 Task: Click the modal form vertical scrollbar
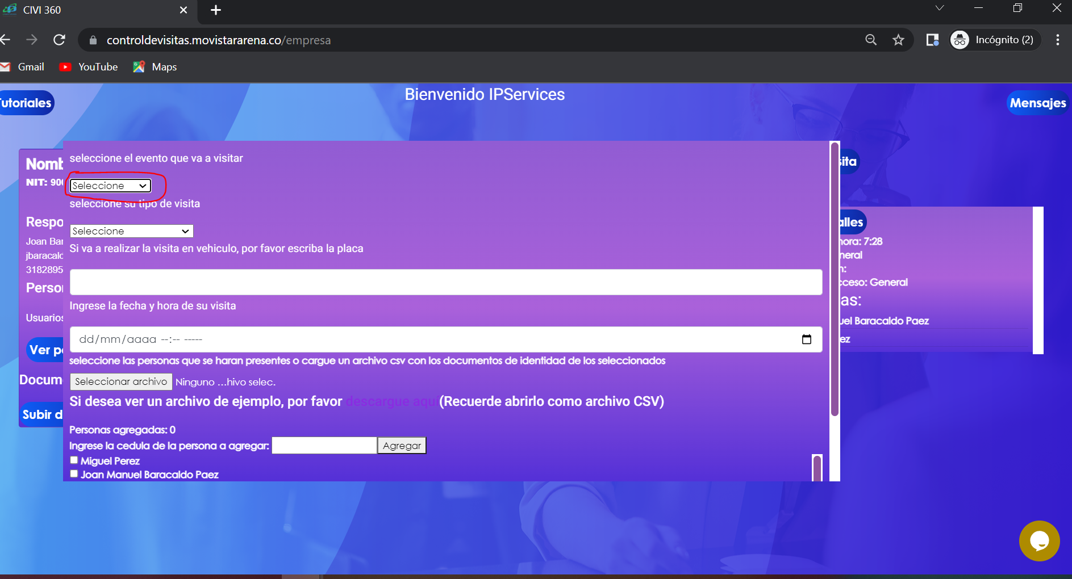835,278
